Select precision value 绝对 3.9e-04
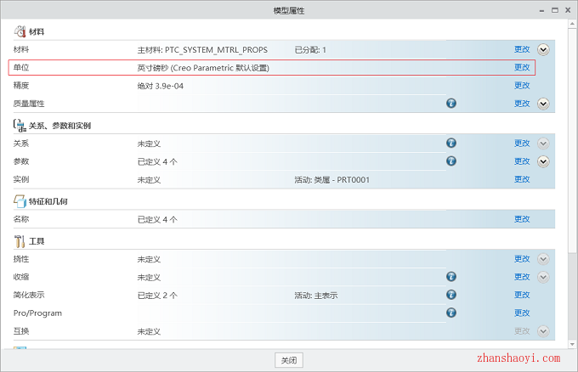This screenshot has width=578, height=372. coord(161,86)
